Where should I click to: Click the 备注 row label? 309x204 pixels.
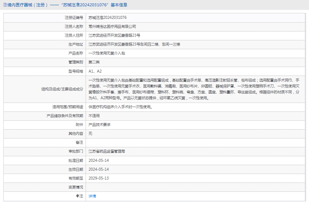point(79,142)
